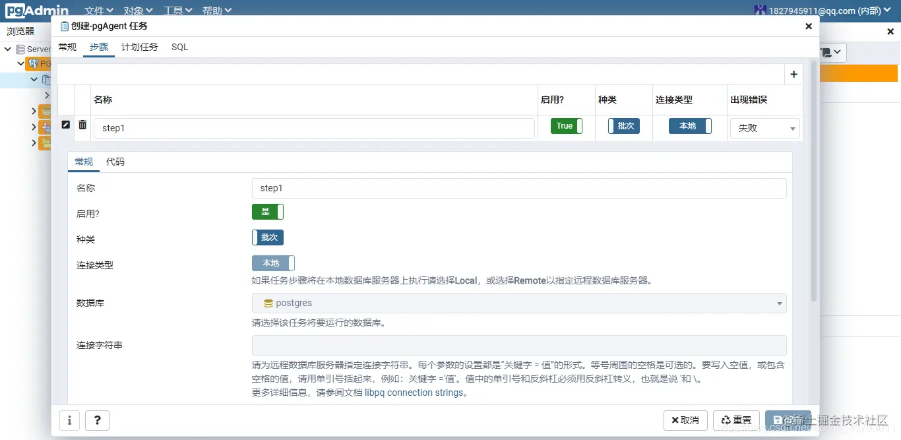Close the right-hand panel with X icon

(x=890, y=31)
